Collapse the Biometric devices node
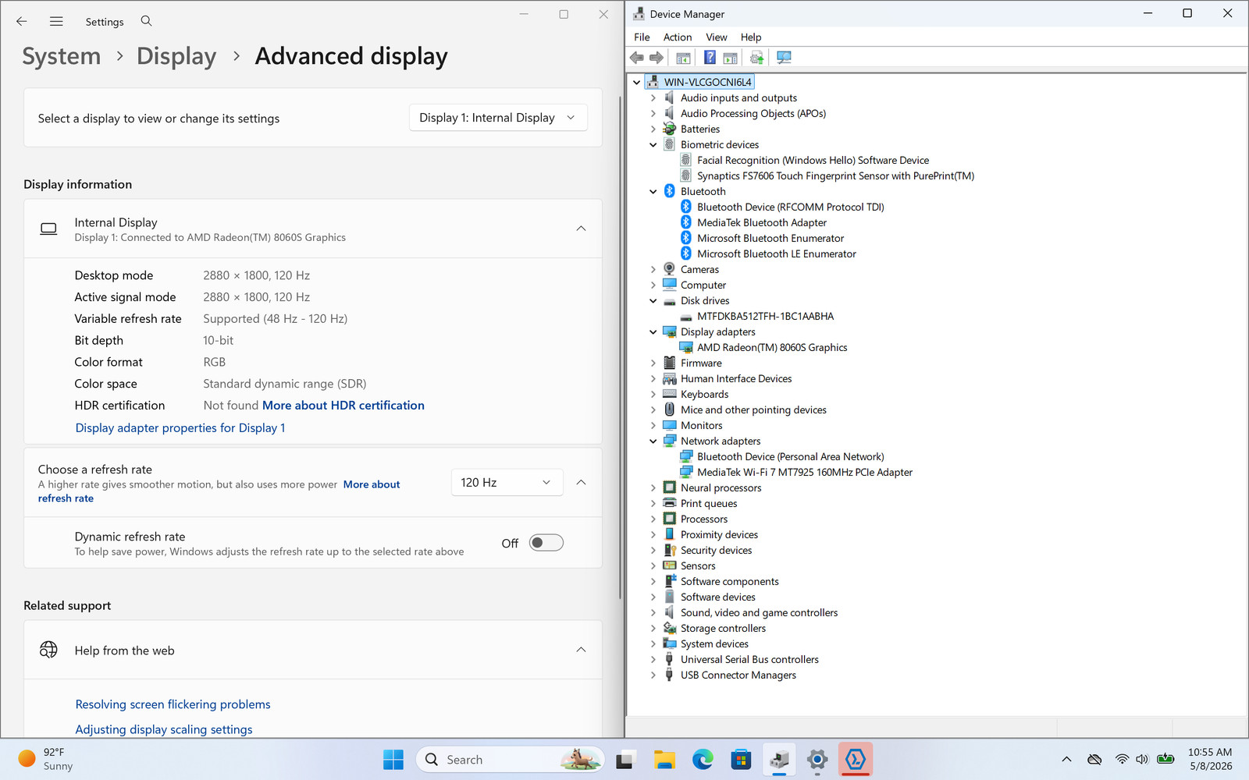 pyautogui.click(x=653, y=144)
